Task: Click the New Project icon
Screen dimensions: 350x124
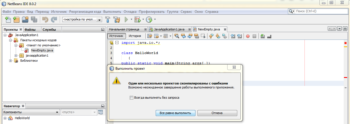Action: (16, 20)
